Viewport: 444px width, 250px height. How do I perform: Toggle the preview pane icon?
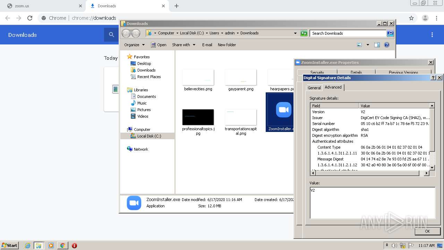(x=377, y=45)
